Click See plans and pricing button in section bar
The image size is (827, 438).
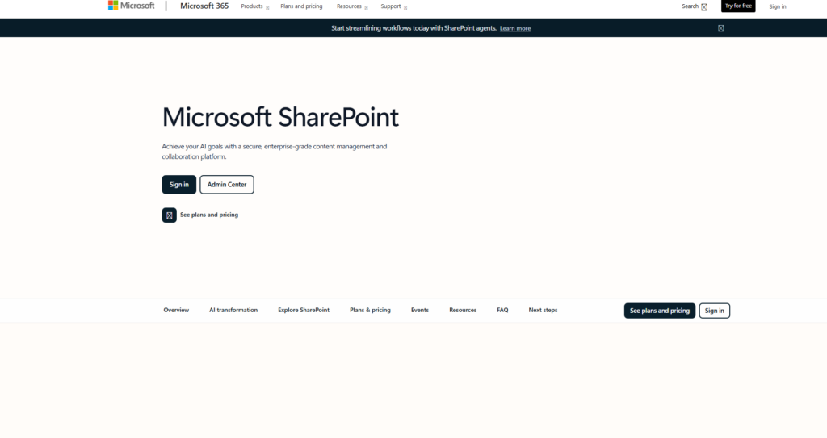tap(659, 311)
